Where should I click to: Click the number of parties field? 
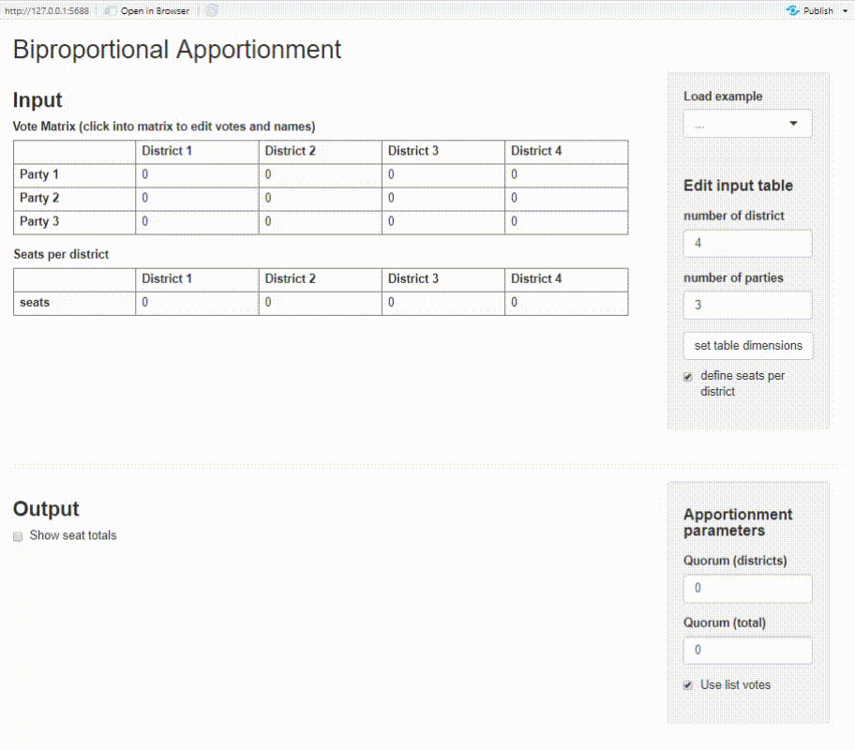pyautogui.click(x=747, y=306)
